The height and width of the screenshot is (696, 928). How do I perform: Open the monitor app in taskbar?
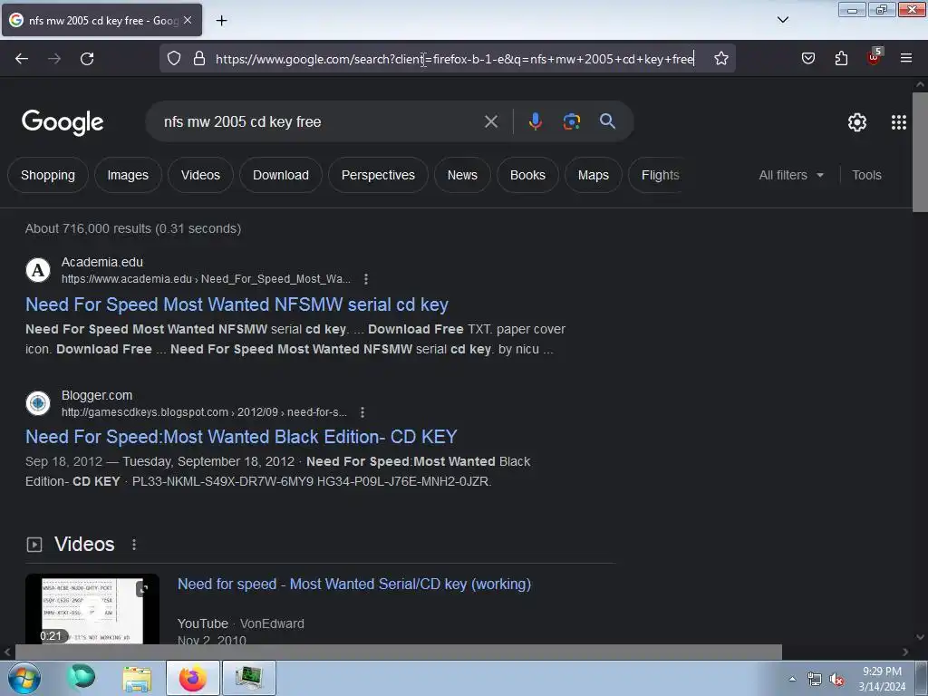[248, 678]
